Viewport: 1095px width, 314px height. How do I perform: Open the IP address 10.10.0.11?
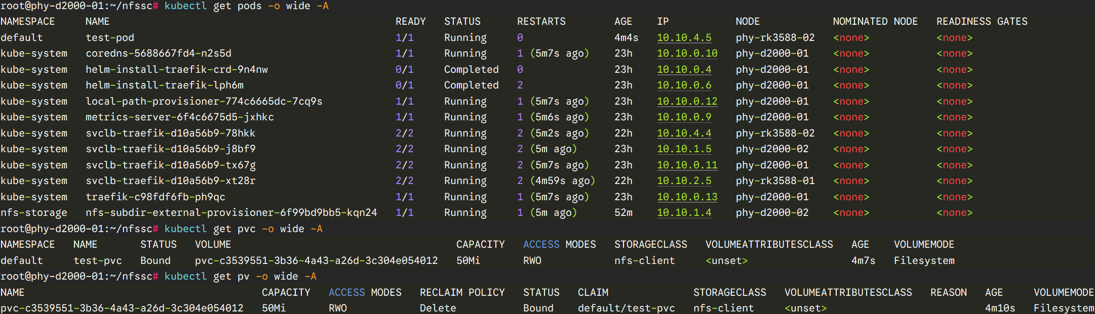click(687, 165)
